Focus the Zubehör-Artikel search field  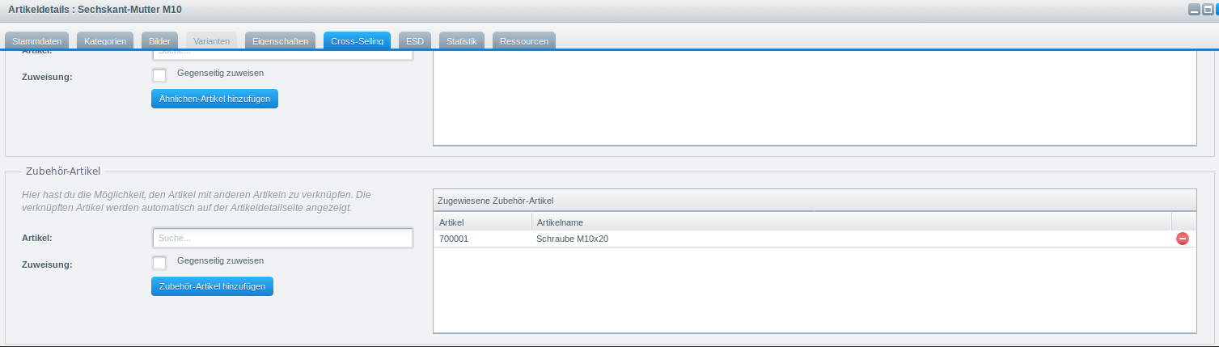tap(282, 239)
